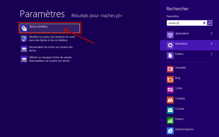
Task: Click the Applications keyboard icon
Action: (170, 35)
